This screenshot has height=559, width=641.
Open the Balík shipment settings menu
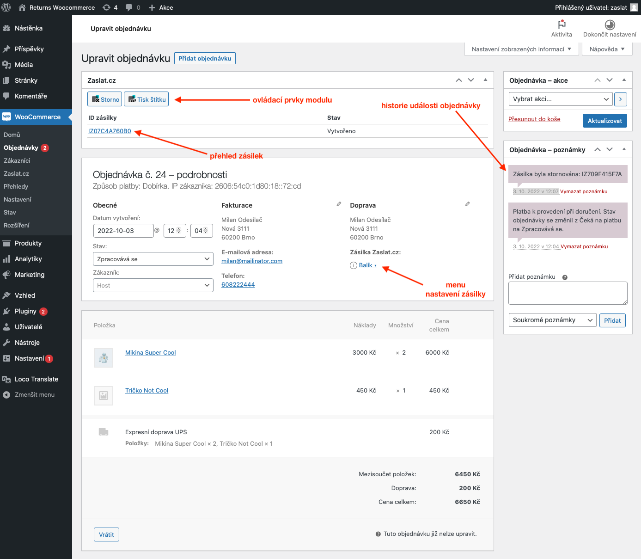tap(368, 265)
